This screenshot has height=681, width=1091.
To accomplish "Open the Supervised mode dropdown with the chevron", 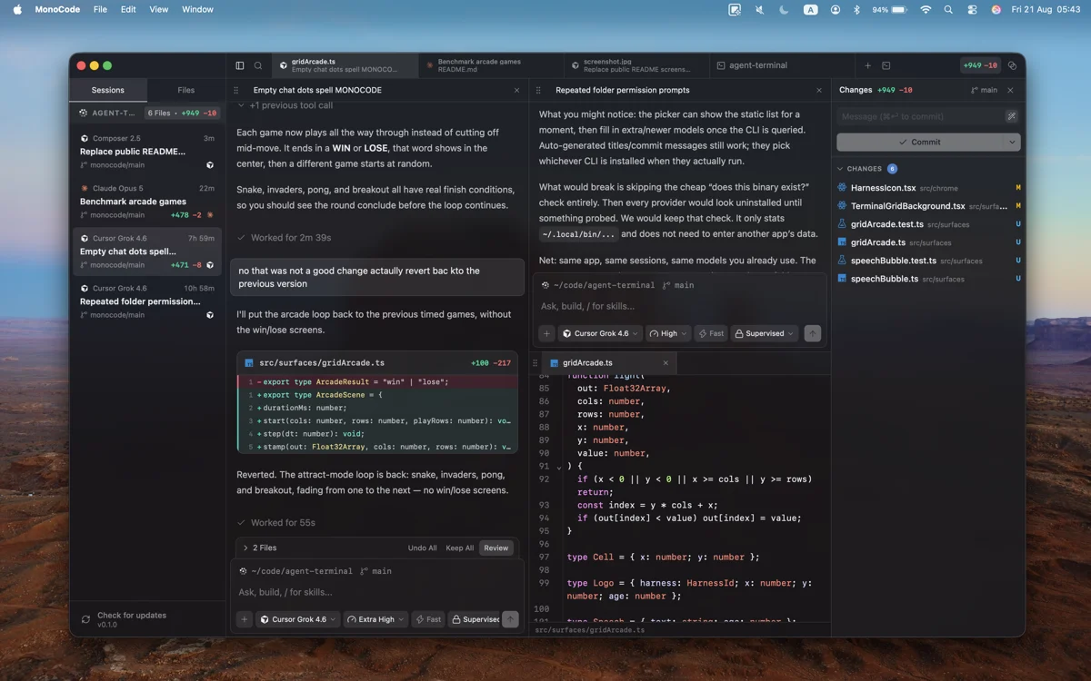I will [765, 333].
